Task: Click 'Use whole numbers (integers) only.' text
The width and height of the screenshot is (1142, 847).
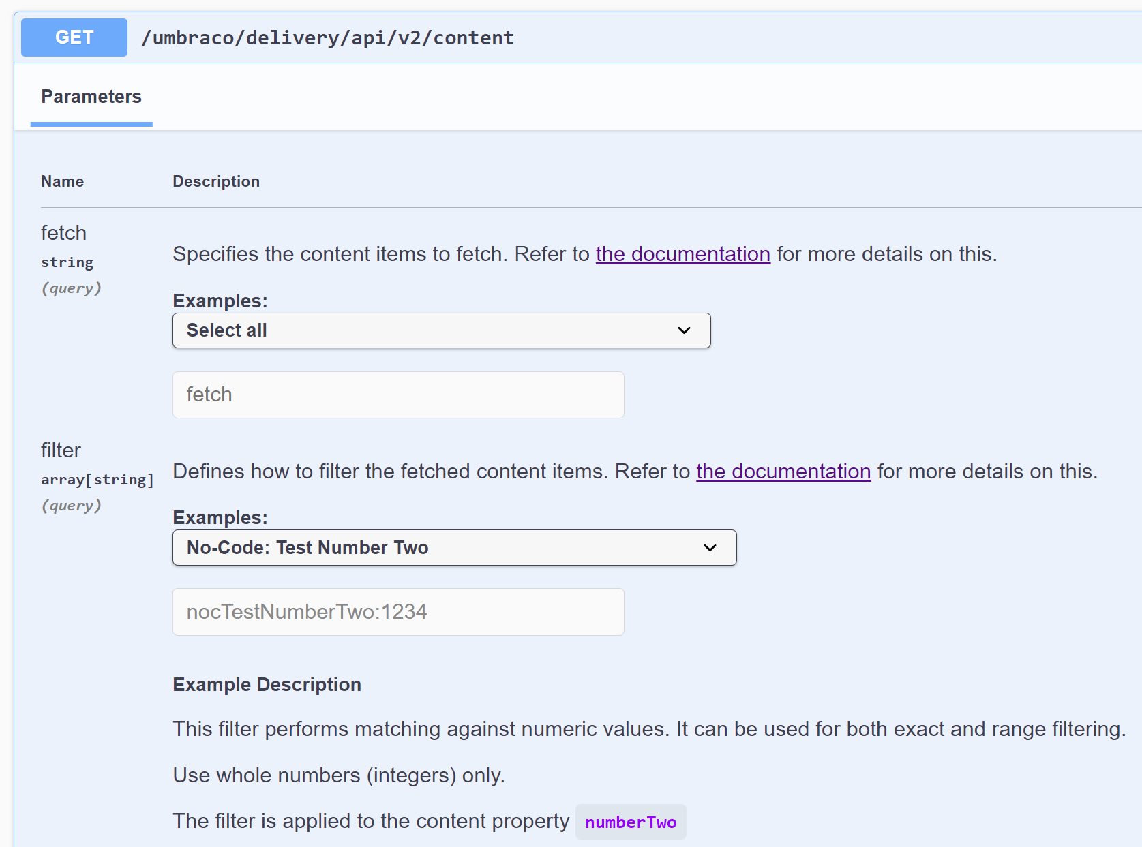Action: 339,775
